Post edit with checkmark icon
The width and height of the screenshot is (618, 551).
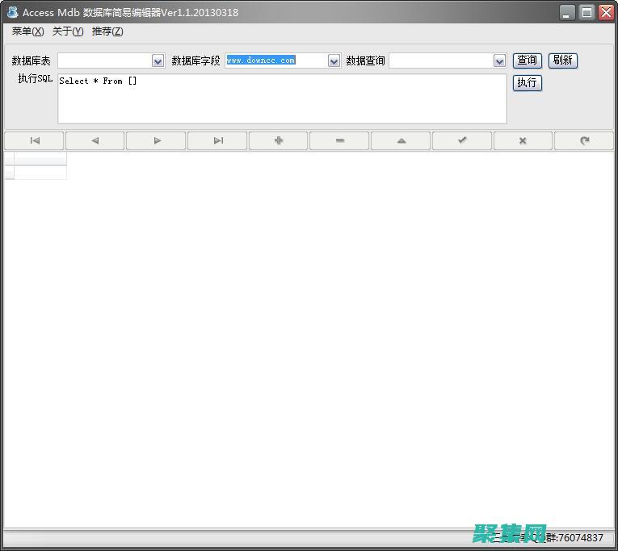tap(462, 140)
